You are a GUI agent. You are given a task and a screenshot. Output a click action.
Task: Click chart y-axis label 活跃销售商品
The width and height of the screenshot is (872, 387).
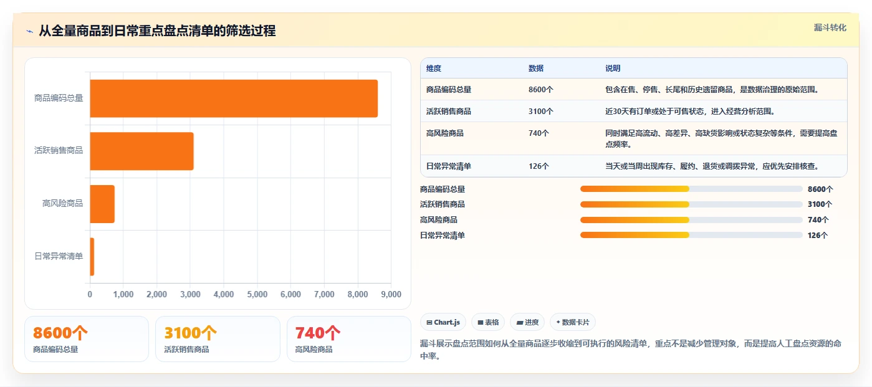point(59,151)
